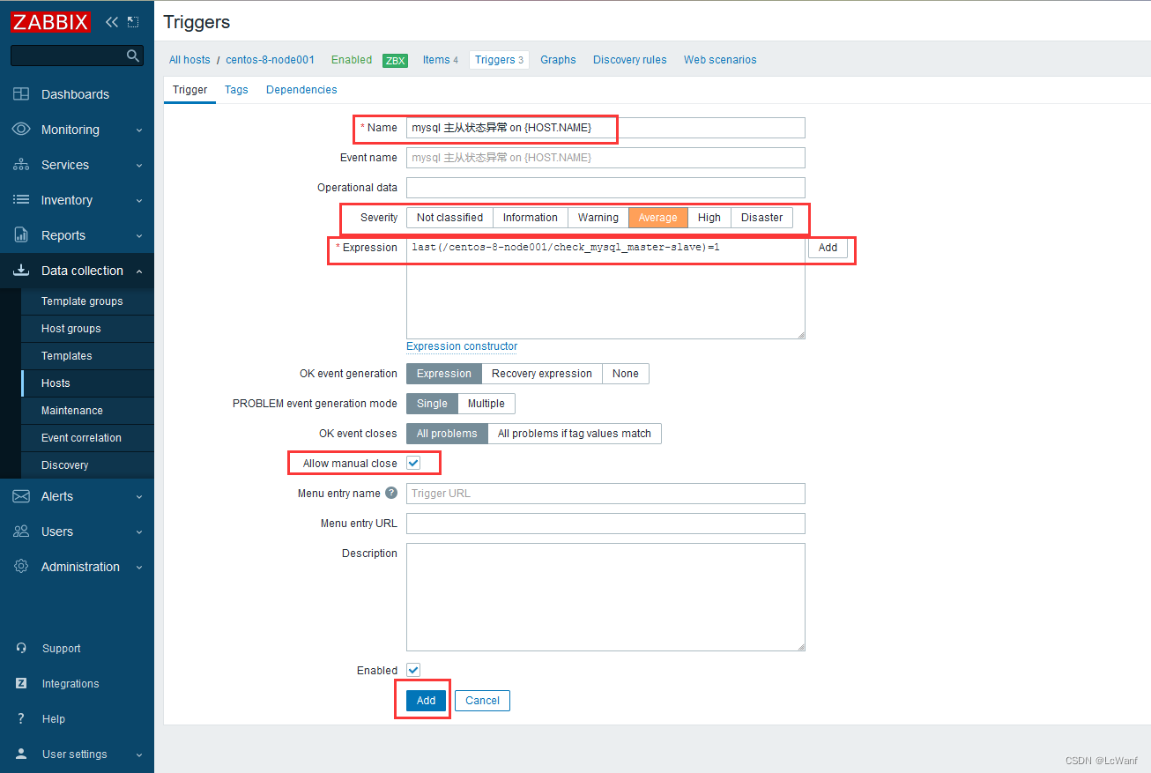Click the Data collection download icon
This screenshot has height=773, width=1151.
click(x=21, y=271)
